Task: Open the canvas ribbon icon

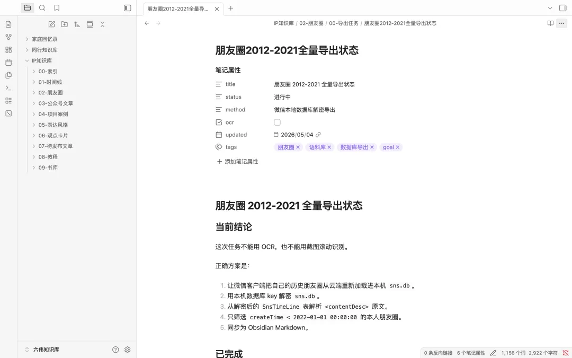Action: click(9, 50)
